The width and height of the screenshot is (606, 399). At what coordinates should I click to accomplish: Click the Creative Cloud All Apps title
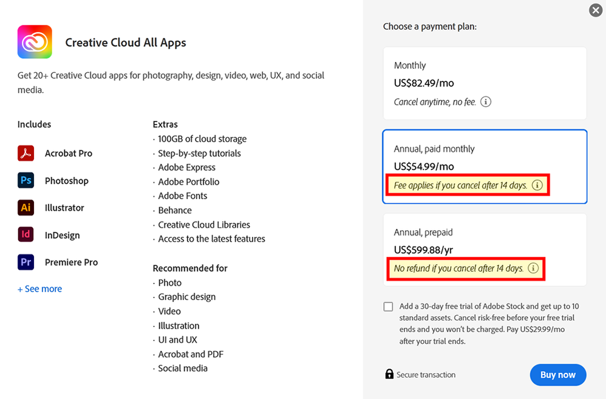pos(126,43)
